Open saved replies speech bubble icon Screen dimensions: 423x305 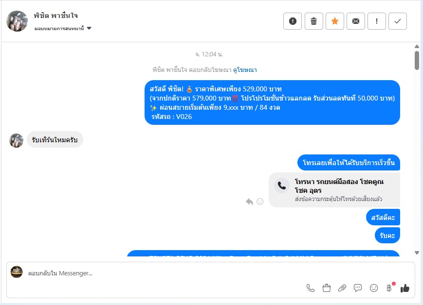(358, 288)
